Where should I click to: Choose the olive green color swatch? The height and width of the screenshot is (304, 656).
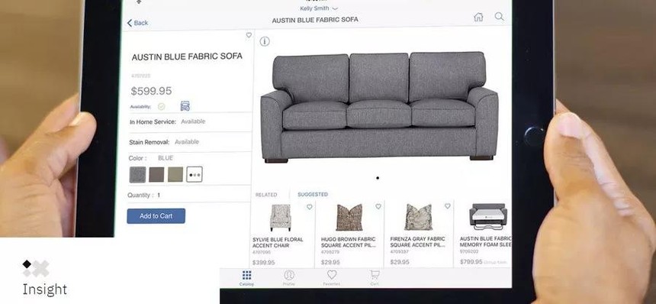pyautogui.click(x=175, y=175)
